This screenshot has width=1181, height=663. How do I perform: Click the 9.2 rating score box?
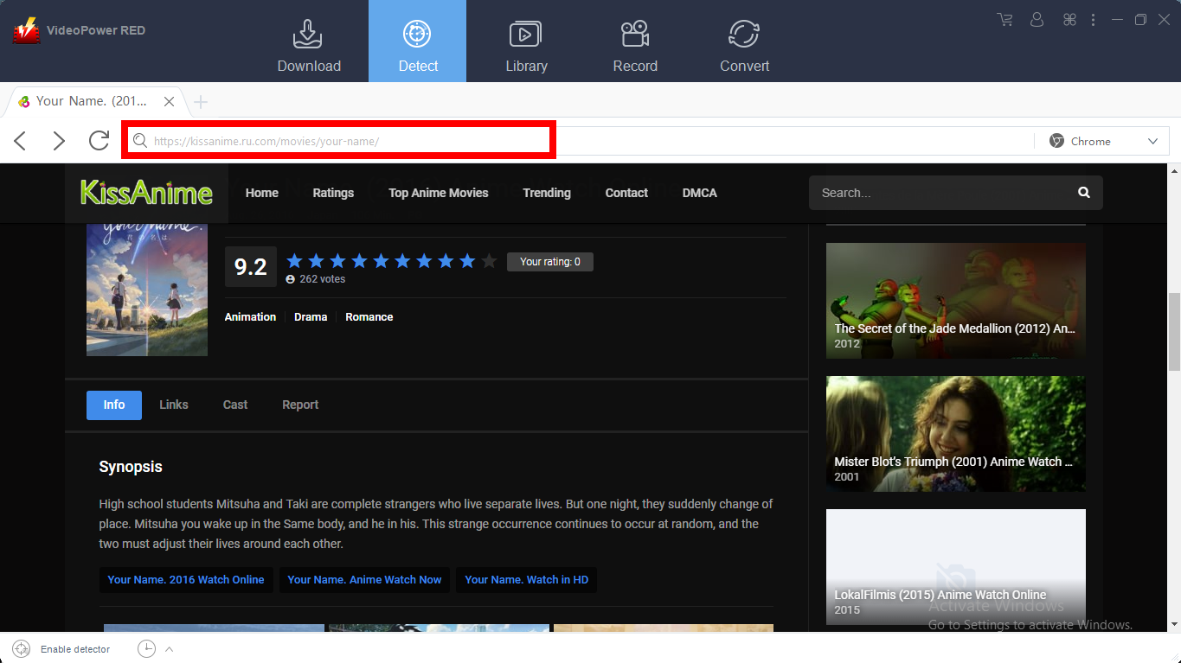[x=251, y=267]
